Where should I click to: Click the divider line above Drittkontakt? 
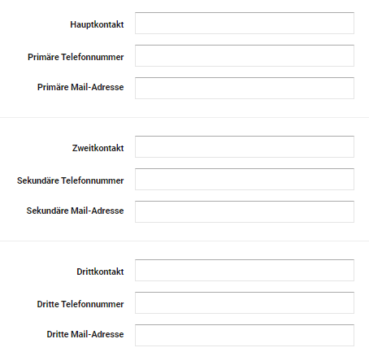click(x=184, y=241)
